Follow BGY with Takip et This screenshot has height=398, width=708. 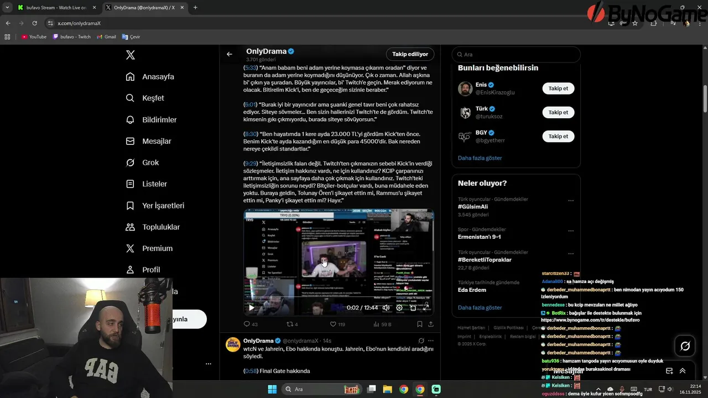[x=558, y=136]
